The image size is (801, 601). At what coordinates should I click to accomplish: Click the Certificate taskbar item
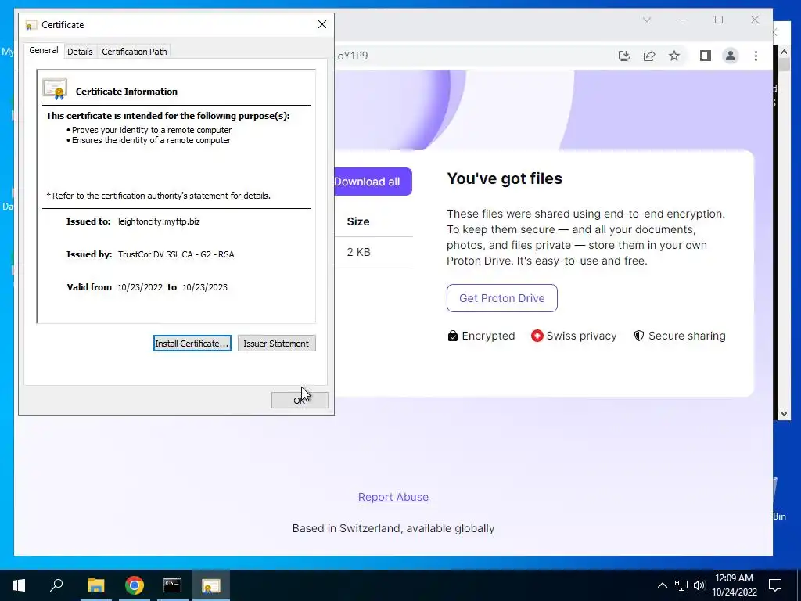(210, 585)
